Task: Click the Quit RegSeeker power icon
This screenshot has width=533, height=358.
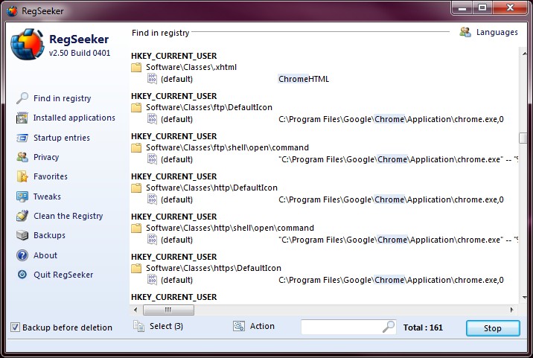Action: (22, 275)
